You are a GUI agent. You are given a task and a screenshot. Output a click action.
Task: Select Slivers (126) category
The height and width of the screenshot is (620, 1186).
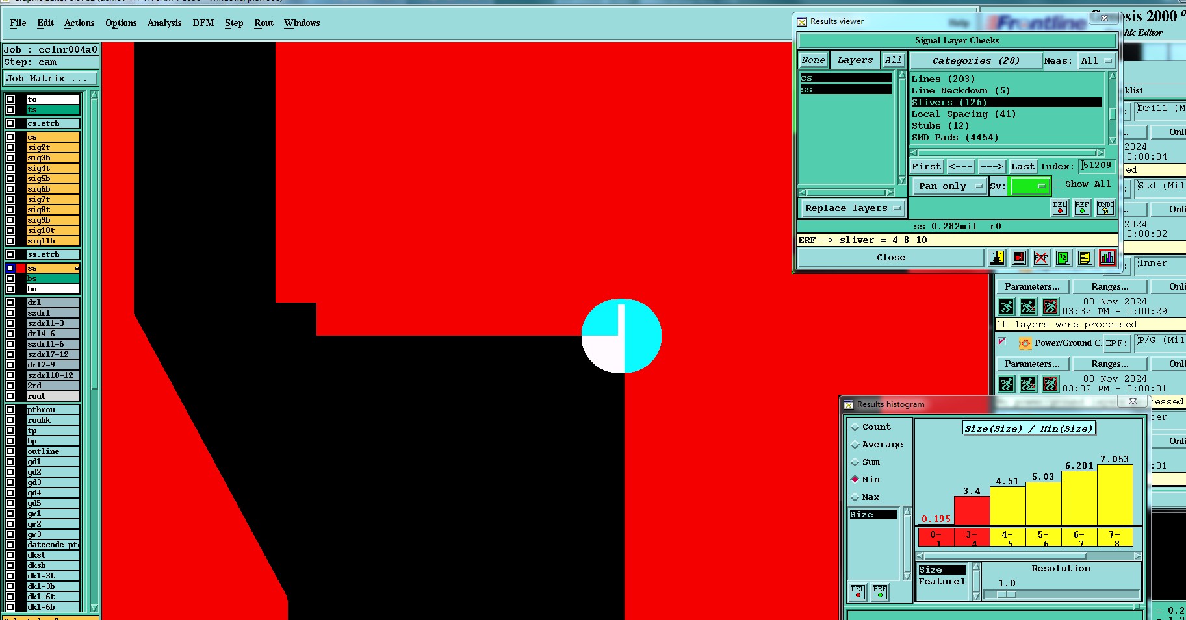[1006, 103]
